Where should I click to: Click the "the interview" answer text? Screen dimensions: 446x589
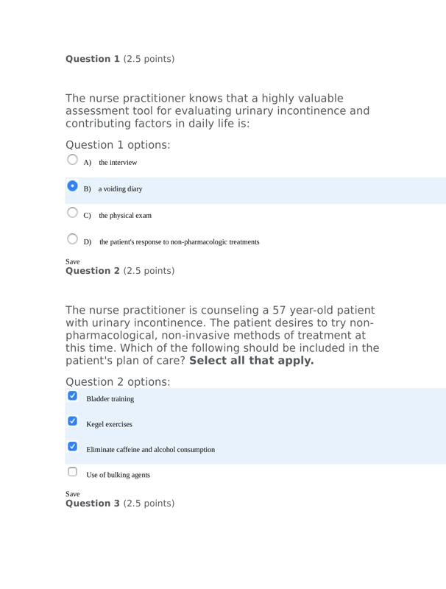tap(118, 163)
